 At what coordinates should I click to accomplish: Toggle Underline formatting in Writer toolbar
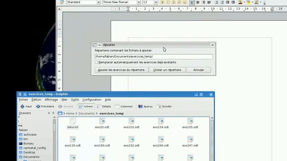pyautogui.click(x=174, y=2)
